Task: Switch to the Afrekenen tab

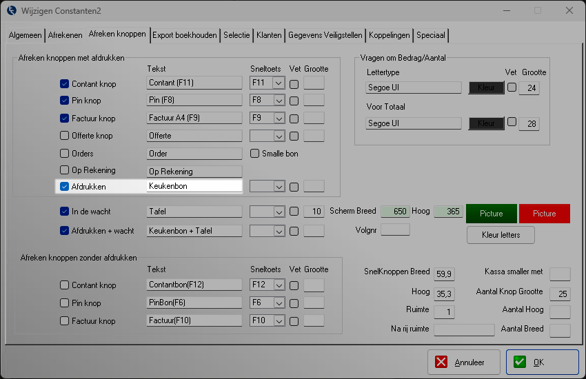Action: coord(65,35)
